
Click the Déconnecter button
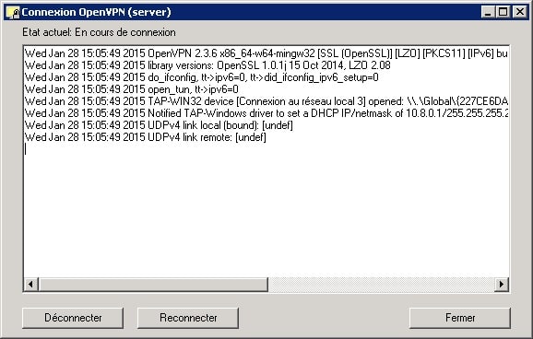point(73,318)
